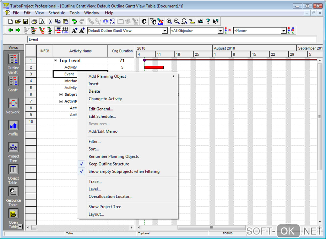Open help with question mark icon
The height and width of the screenshot is (239, 326).
coord(208,21)
